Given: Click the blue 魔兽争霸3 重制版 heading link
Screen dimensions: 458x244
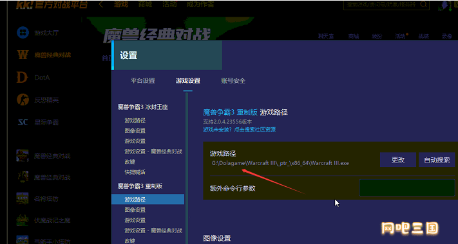Looking at the screenshot, I should tap(230, 112).
